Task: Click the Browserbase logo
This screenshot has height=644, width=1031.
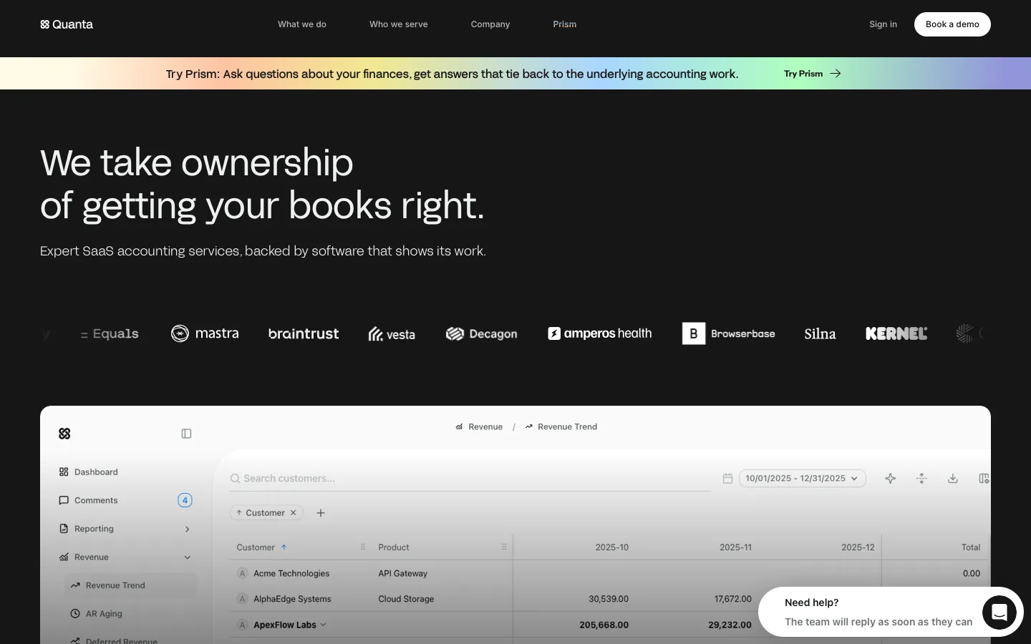Action: 729,333
